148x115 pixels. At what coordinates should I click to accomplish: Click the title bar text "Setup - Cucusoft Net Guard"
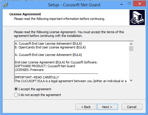(x=74, y=5)
